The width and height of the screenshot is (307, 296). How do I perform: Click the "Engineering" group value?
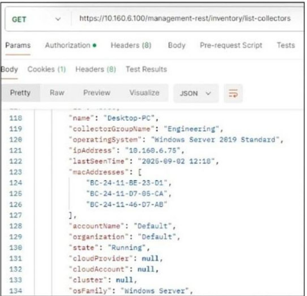(192, 129)
